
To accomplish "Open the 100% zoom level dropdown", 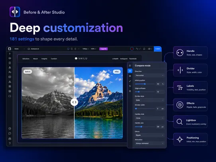I will click(93, 49).
